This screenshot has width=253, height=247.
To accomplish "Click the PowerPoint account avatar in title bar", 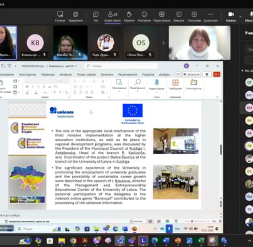I will tap(186, 65).
